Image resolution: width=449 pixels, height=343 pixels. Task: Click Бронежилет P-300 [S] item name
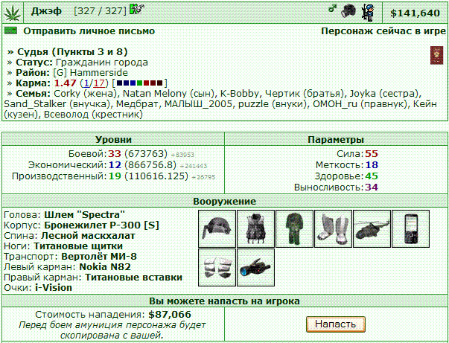coord(101,225)
